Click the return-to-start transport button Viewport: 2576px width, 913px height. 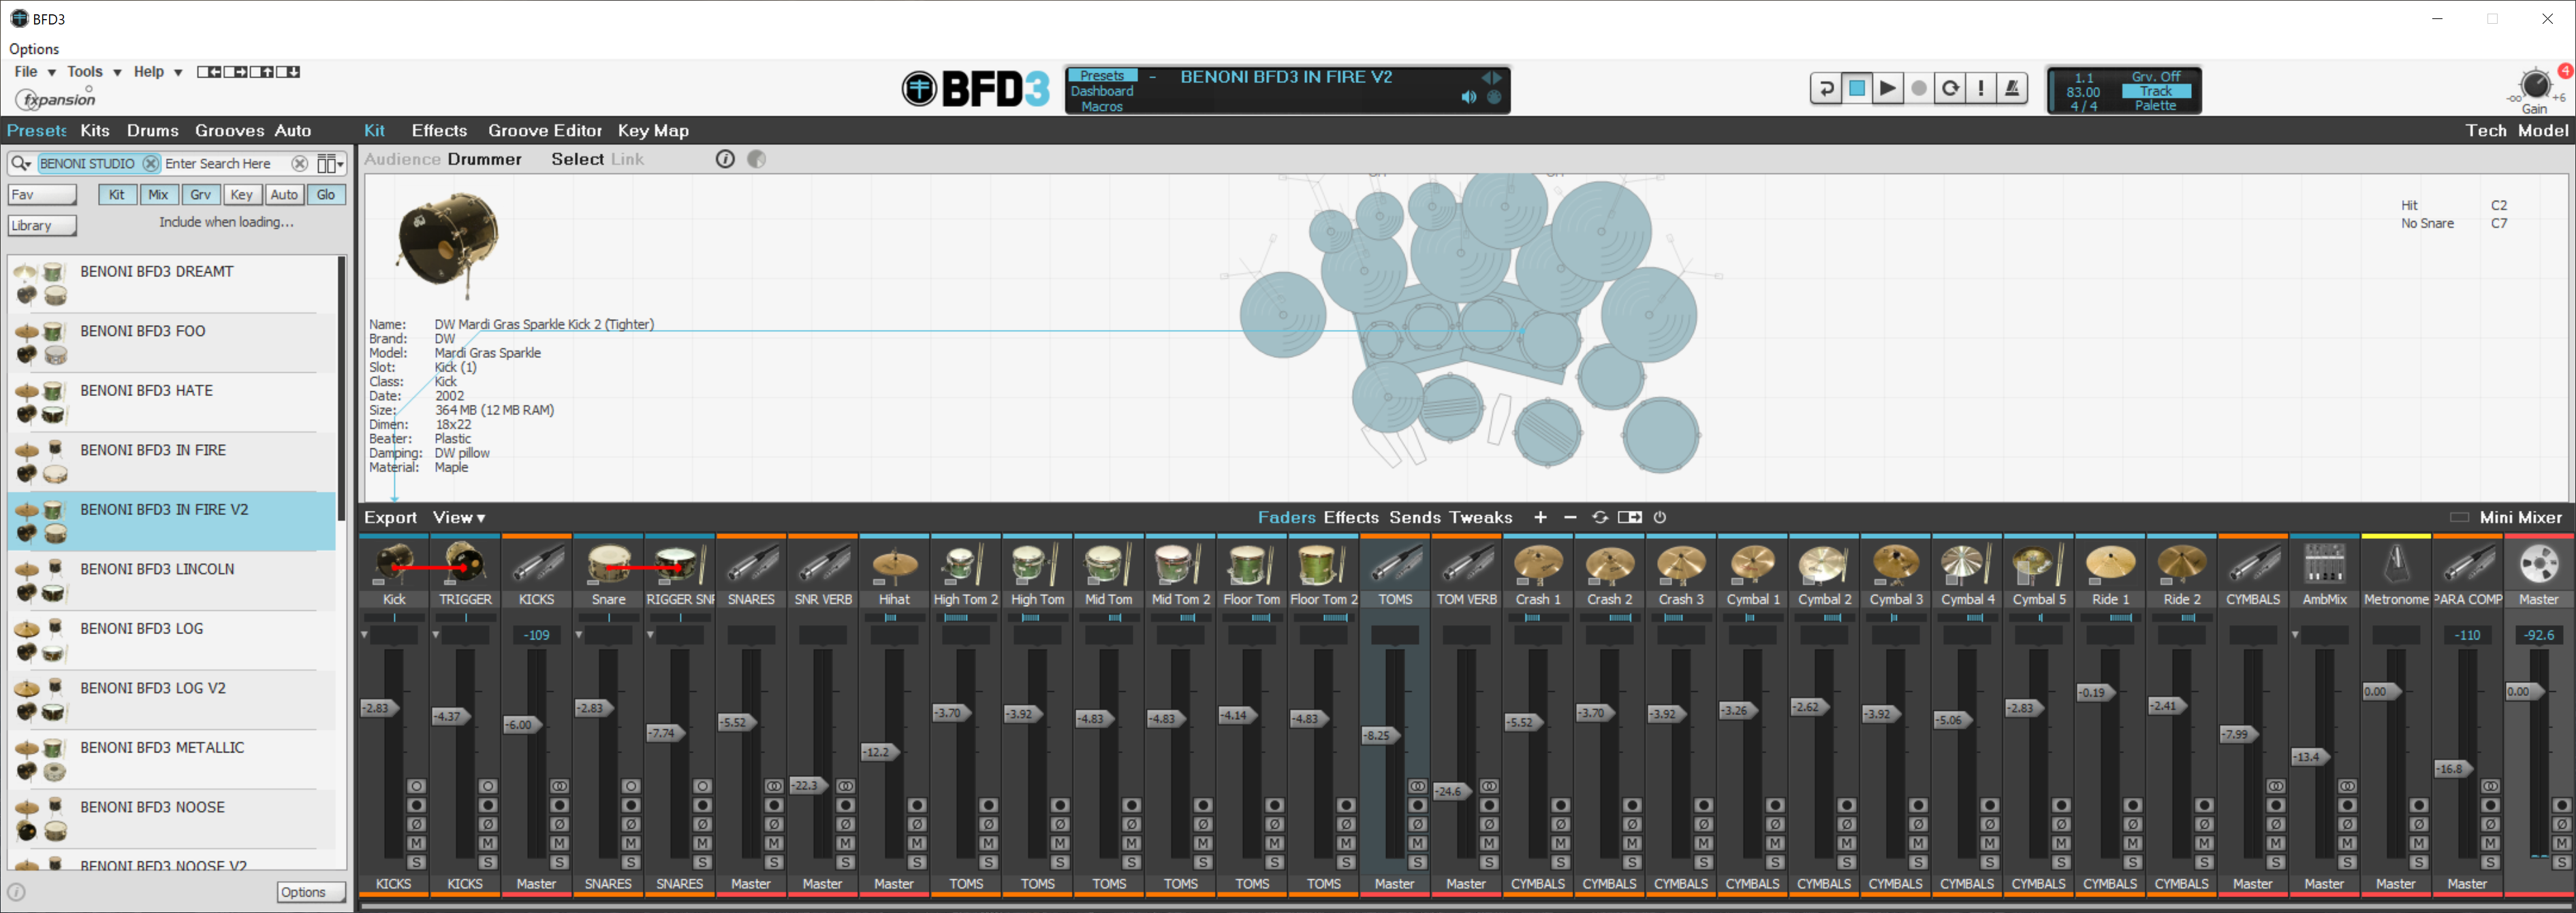[1826, 89]
